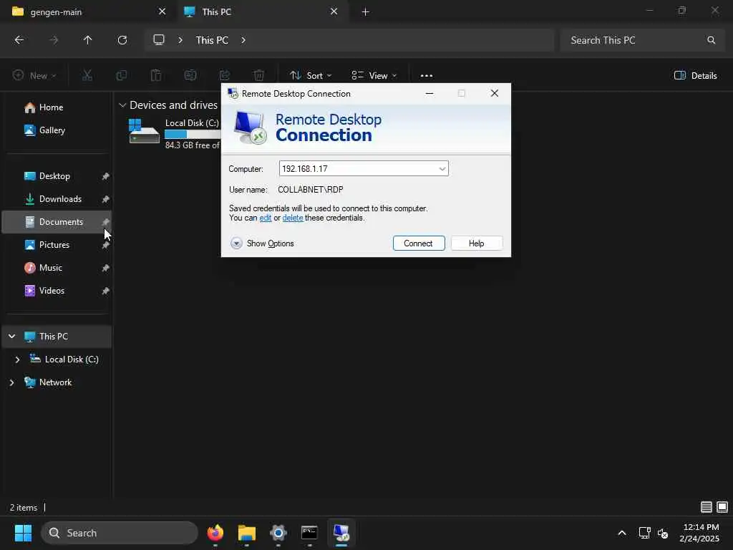Image resolution: width=733 pixels, height=550 pixels.
Task: Open Videos quick access folder
Action: (57, 291)
